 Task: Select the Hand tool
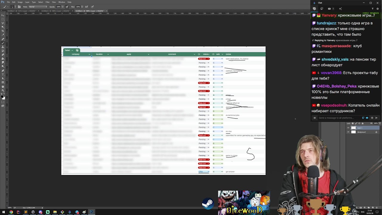pos(3,86)
